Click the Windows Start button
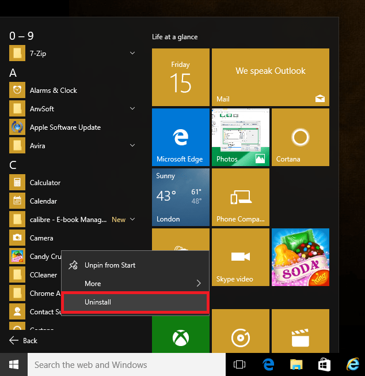Screen dimensions: 365x376 (14, 364)
